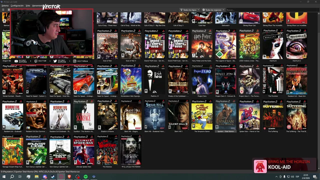Select Need for Speed Most Wanted cover
320x180 pixels.
pyautogui.click(x=60, y=79)
